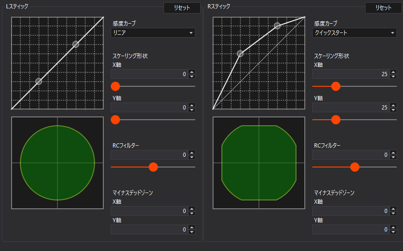Increase the Rスティック マイナスデッドゾーン X軸 value

coord(393,208)
